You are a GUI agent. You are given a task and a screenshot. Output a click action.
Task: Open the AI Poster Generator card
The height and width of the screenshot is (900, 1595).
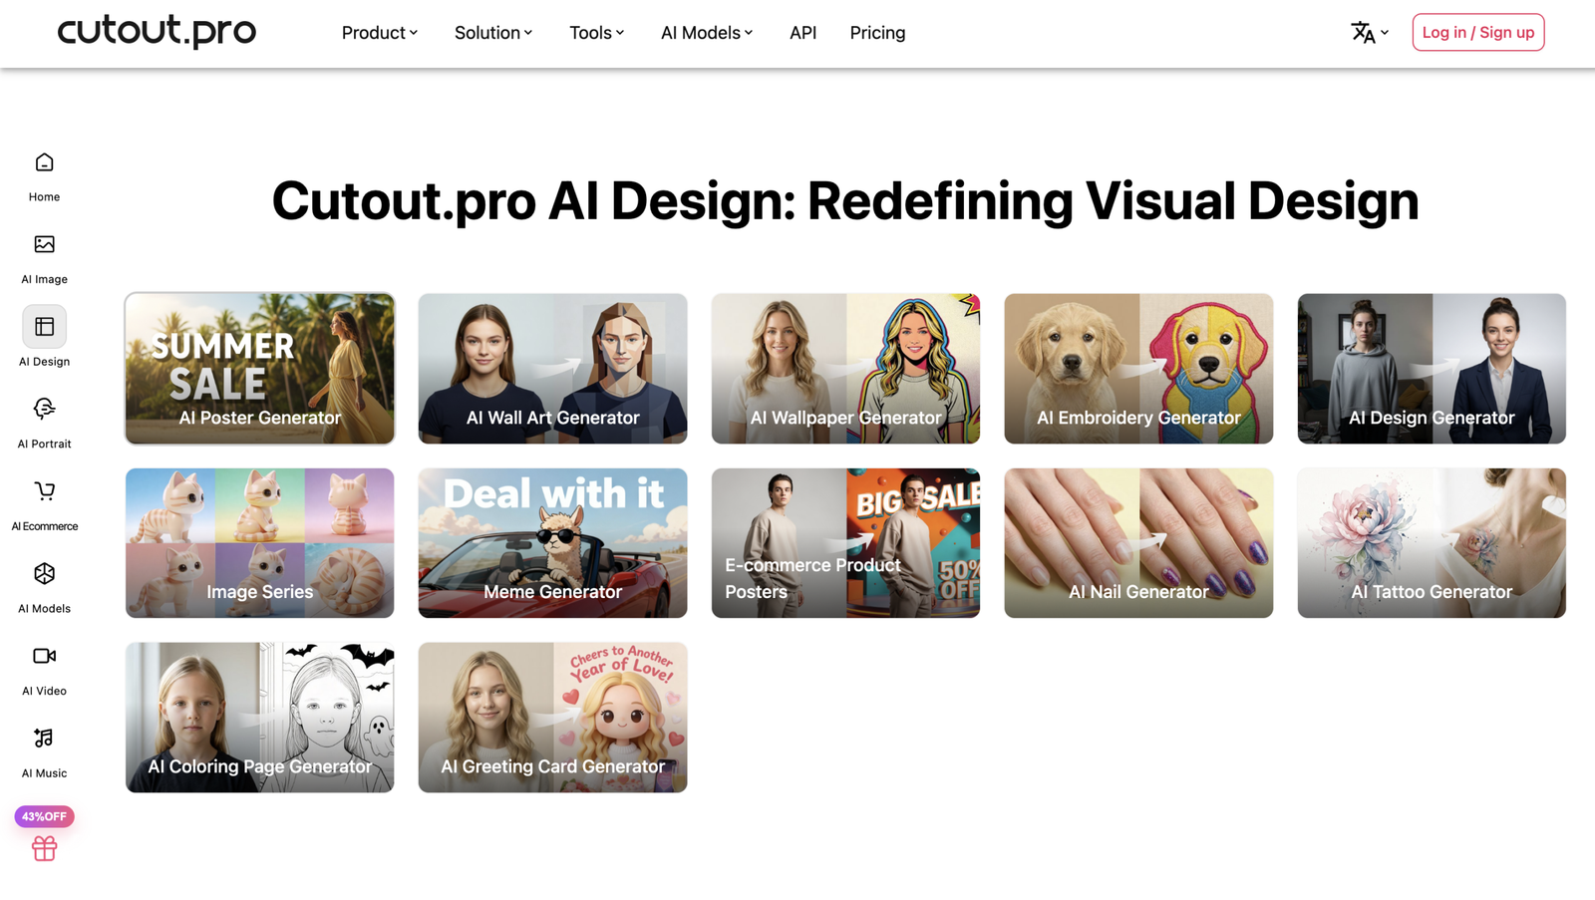(x=259, y=369)
